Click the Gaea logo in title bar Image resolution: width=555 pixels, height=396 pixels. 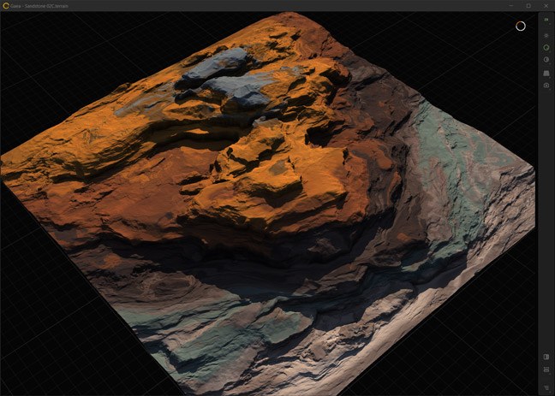click(x=5, y=5)
